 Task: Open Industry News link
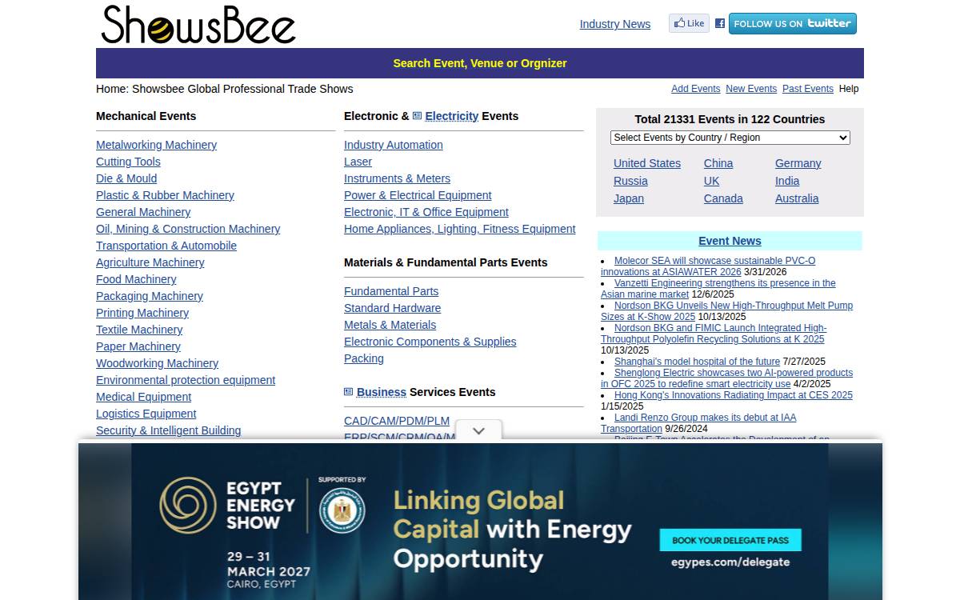tap(614, 24)
